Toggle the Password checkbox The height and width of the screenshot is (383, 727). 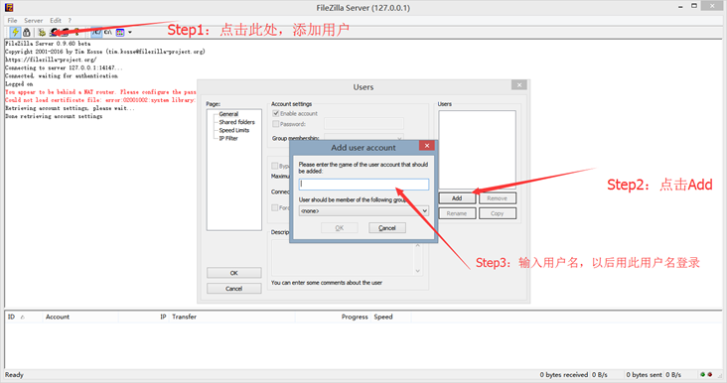pos(276,124)
